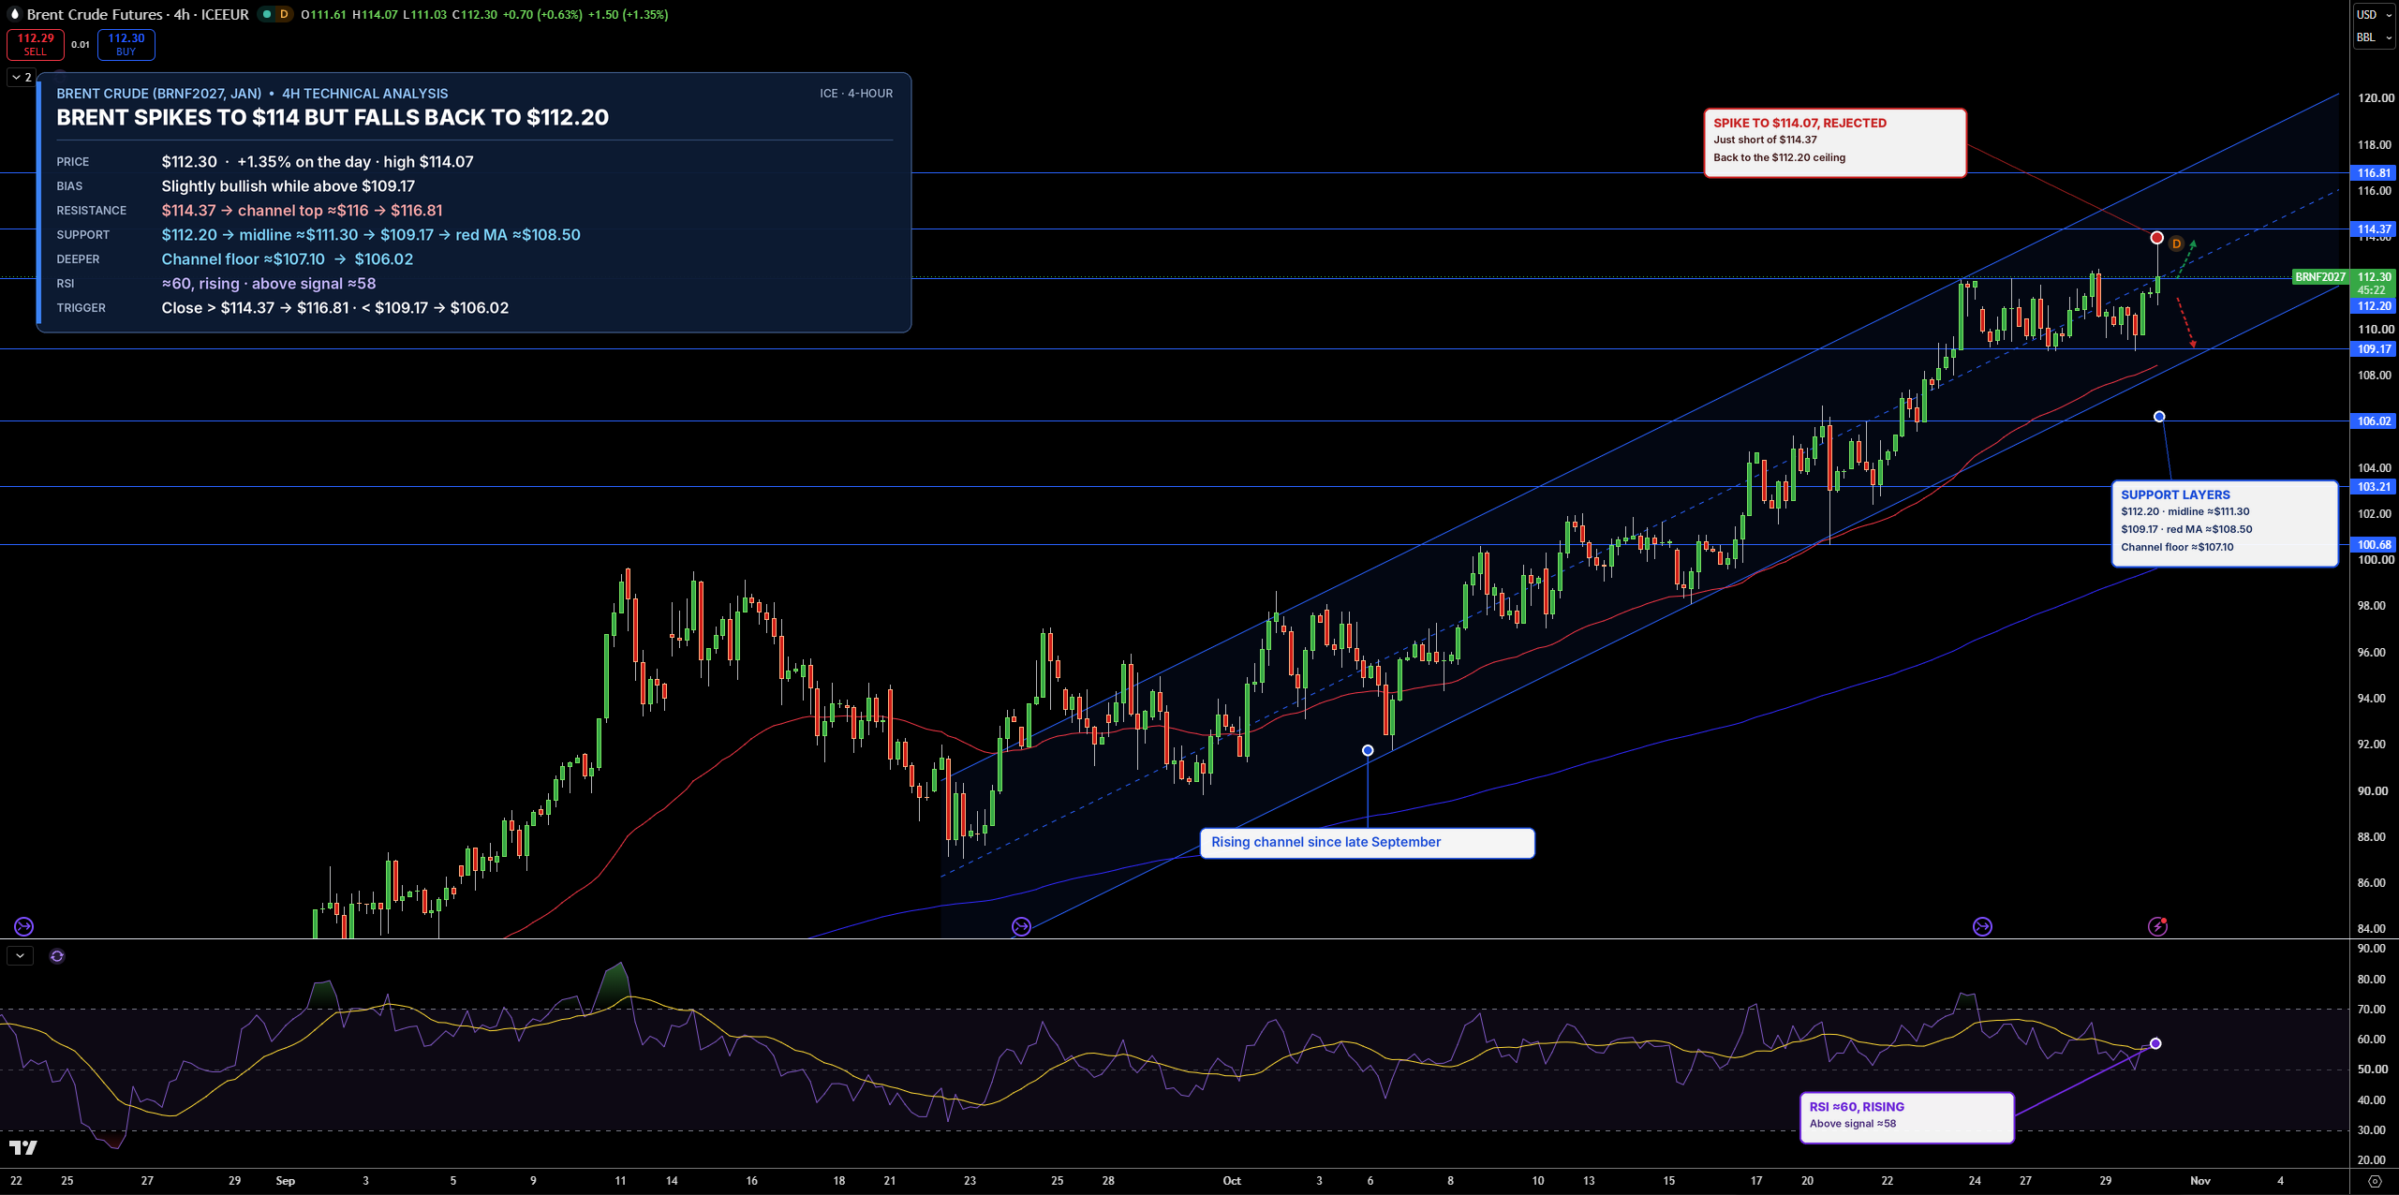
Task: Click the 112.30 BUY button
Action: coord(126,44)
